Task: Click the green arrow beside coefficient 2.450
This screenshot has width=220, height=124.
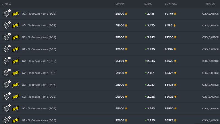Action: coord(145,49)
